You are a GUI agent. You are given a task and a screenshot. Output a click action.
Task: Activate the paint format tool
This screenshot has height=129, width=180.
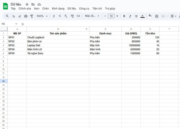[x=32, y=16]
